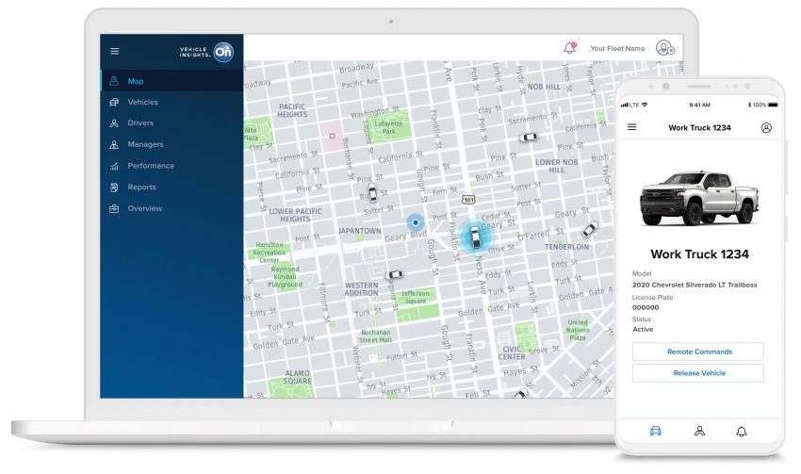This screenshot has height=474, width=801.
Task: Click 2020 Chevrolet Silverado LT Trailboss text
Action: 695,285
